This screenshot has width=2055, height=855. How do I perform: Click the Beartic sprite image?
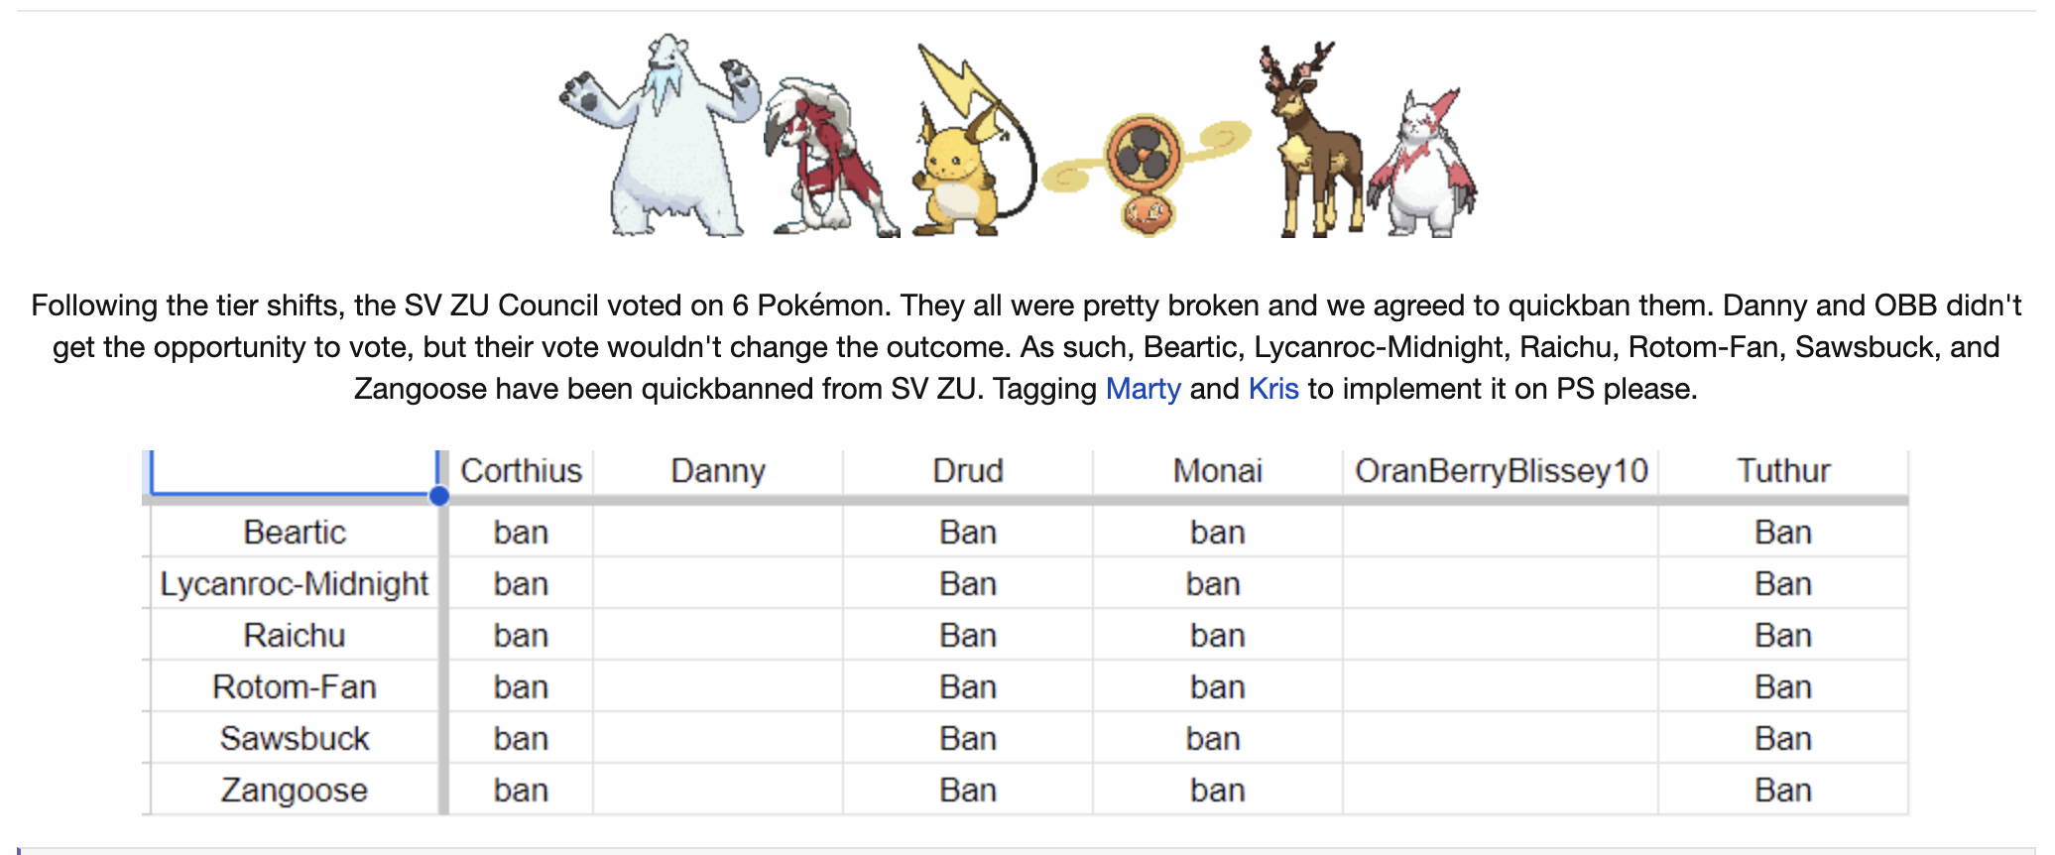[x=659, y=136]
